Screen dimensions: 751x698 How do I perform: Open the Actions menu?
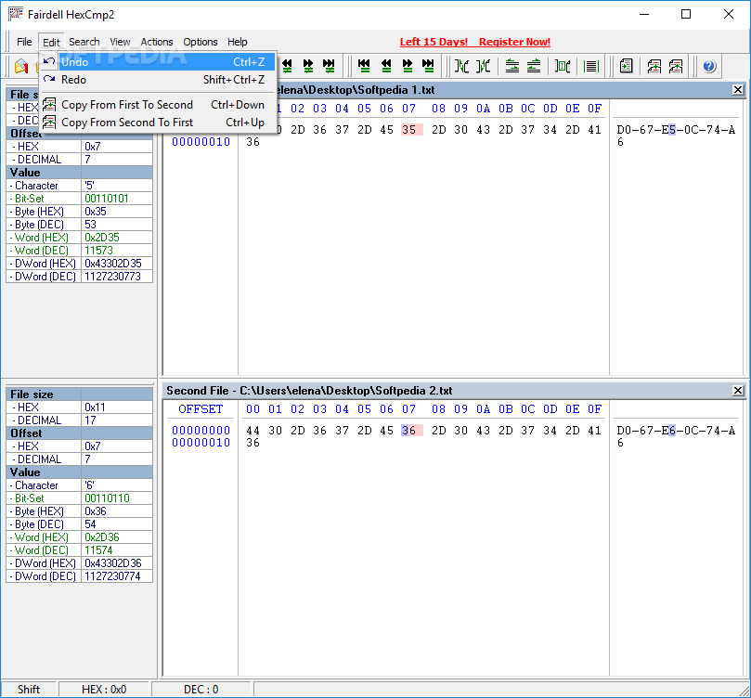[157, 42]
